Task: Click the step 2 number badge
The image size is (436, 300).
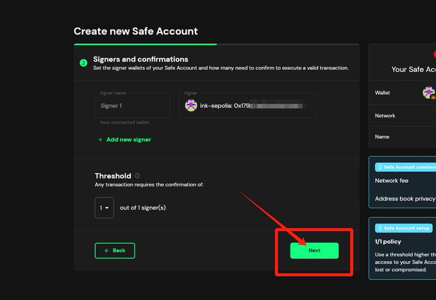Action: (x=83, y=63)
